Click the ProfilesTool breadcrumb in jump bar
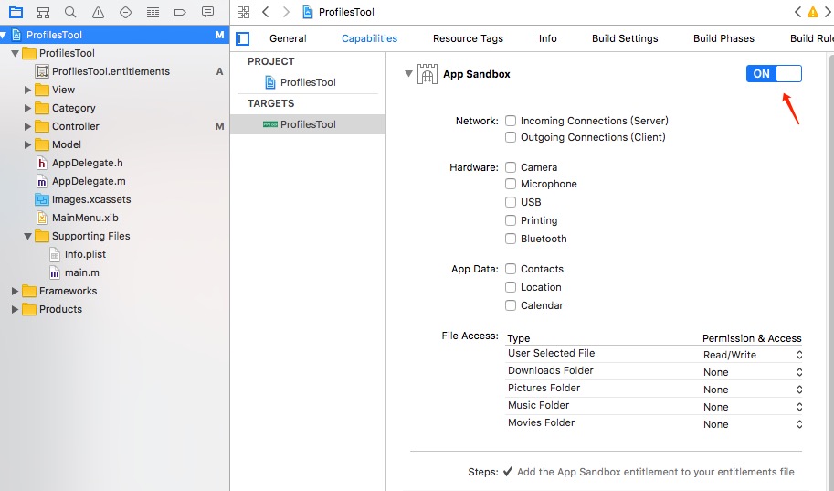 click(x=339, y=12)
